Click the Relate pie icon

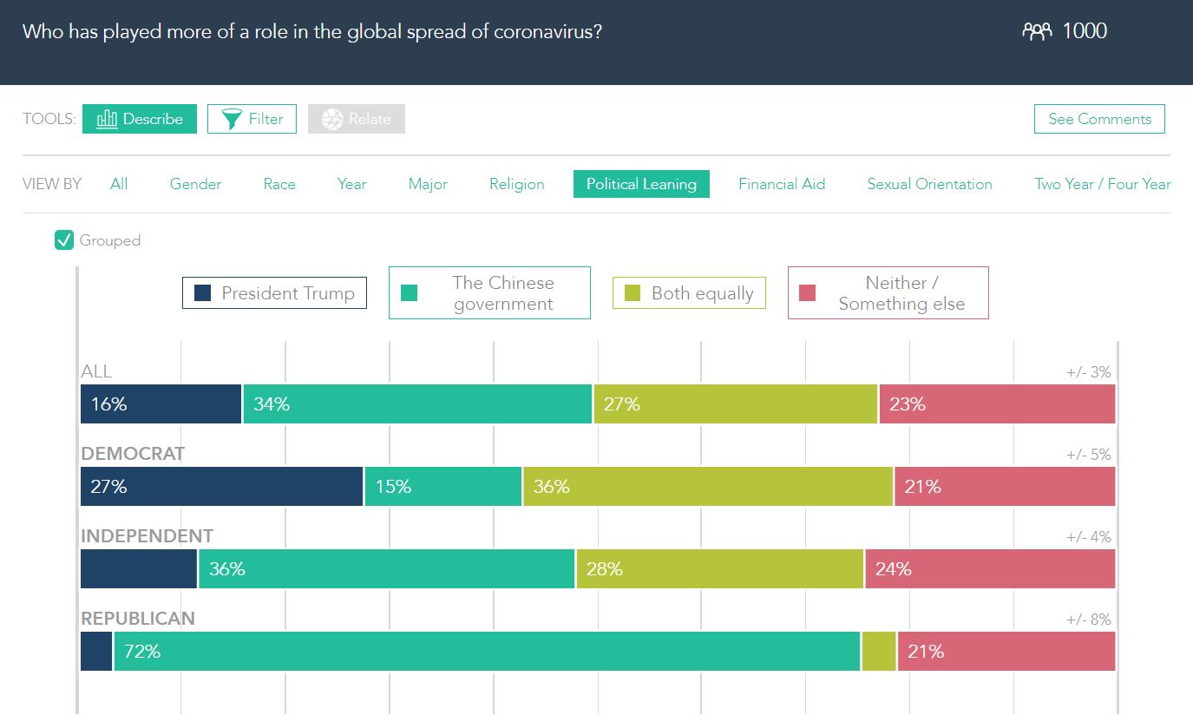[332, 119]
